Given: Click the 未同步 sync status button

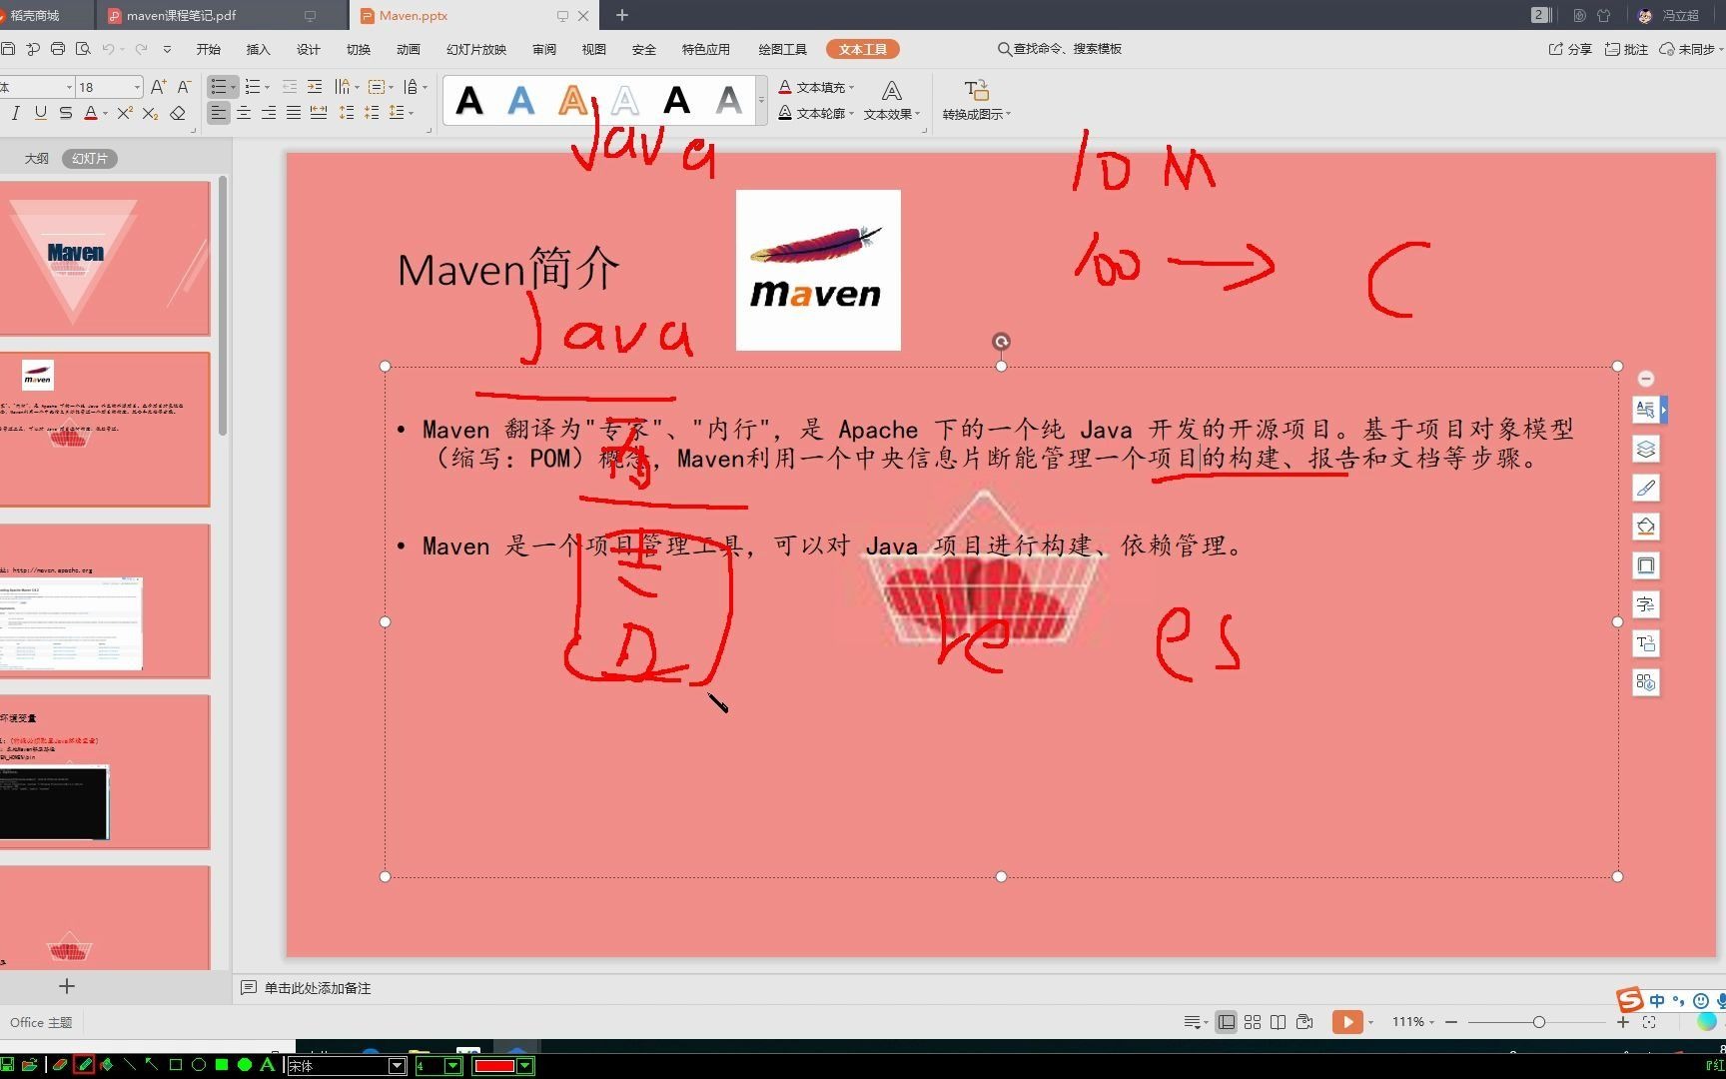Looking at the screenshot, I should [1690, 49].
